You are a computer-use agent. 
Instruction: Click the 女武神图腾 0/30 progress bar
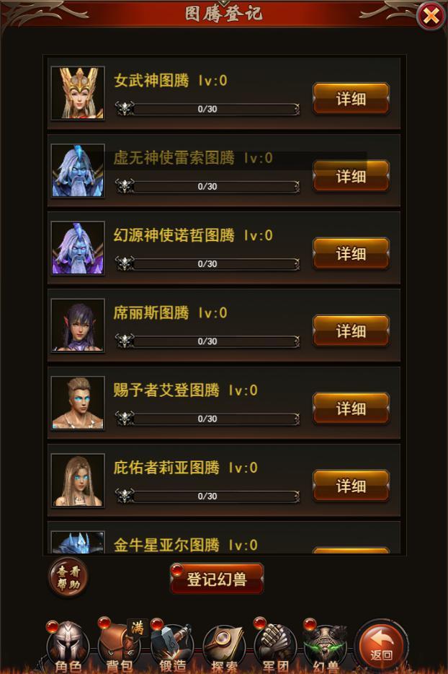pos(207,109)
